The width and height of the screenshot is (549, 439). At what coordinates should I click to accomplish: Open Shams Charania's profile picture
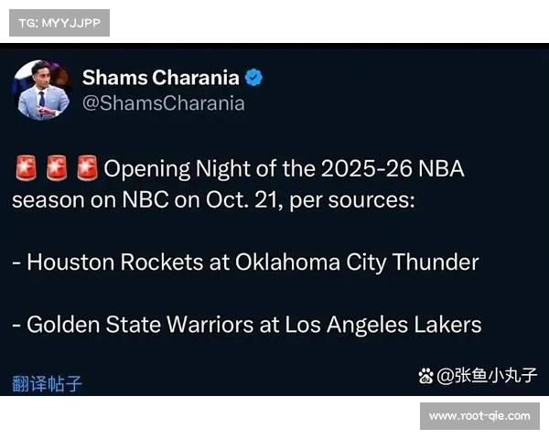click(x=40, y=90)
